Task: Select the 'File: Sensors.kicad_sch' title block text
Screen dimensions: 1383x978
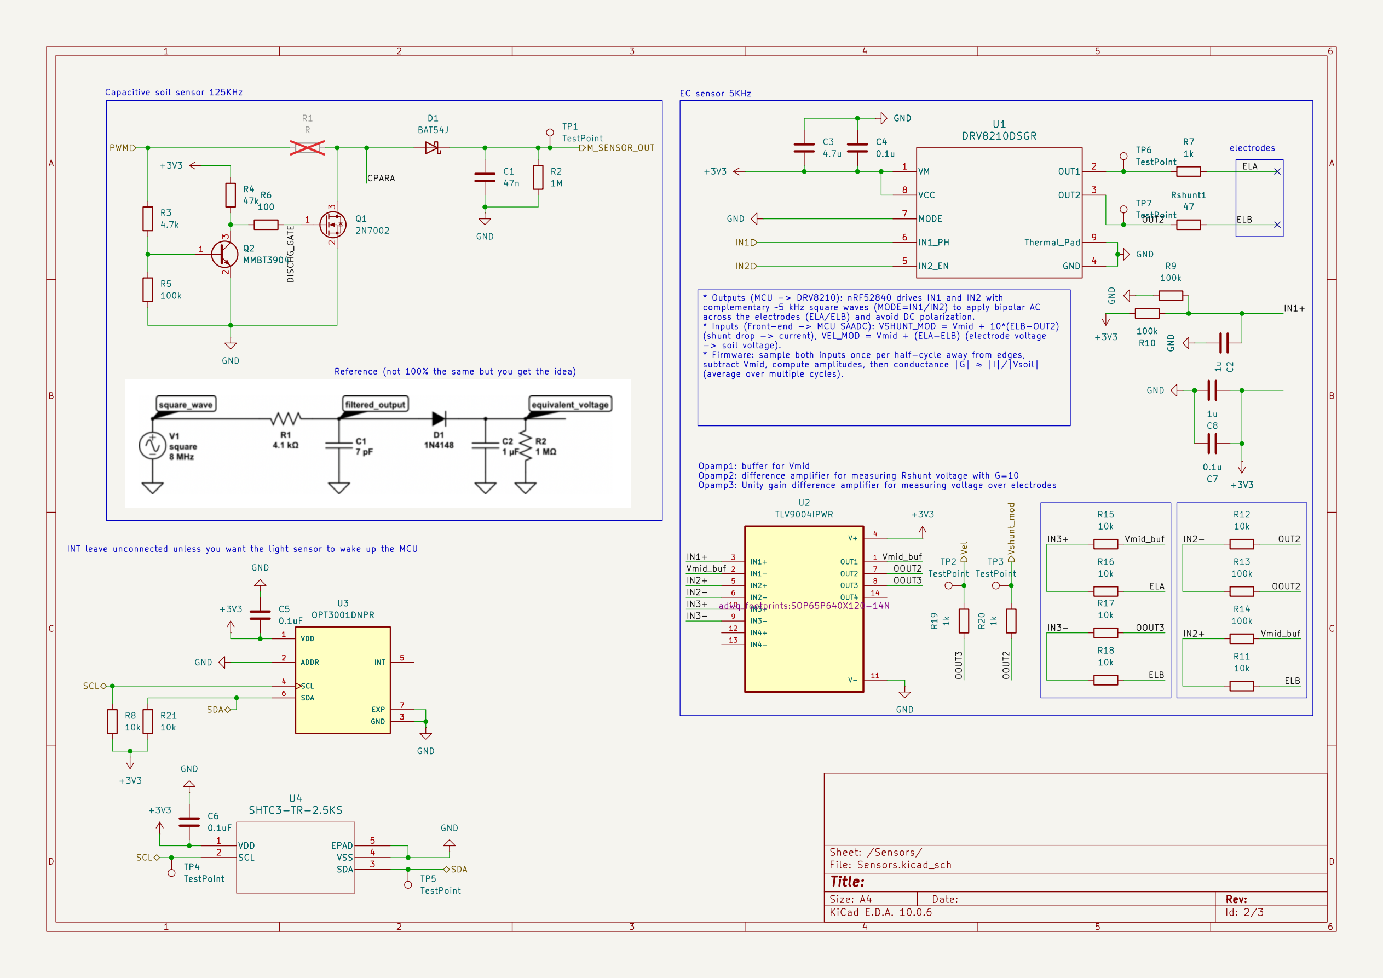Action: [x=890, y=865]
